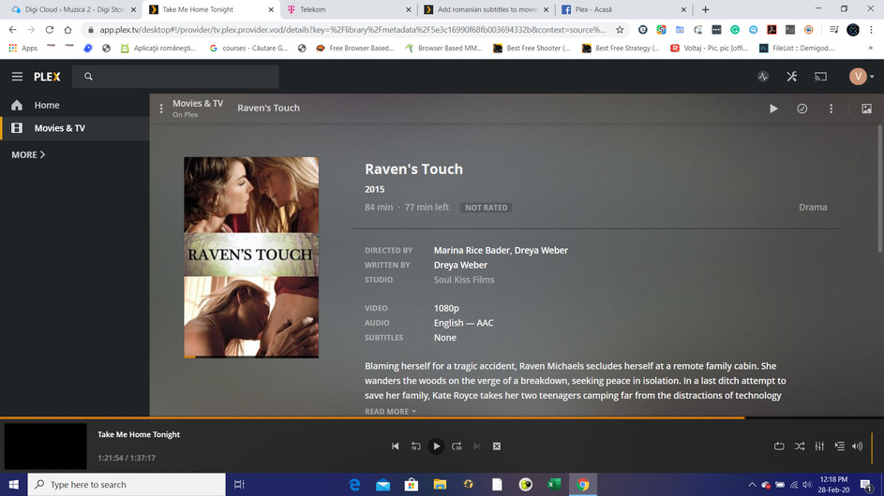Stop playback with the X button

tap(497, 446)
